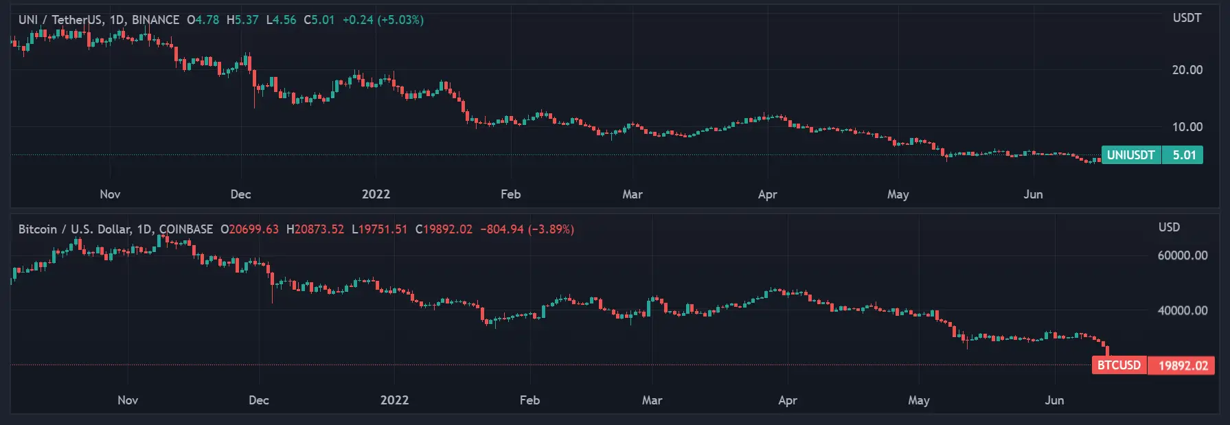Click the UNI change value +0.24 (+5.03%)

pyautogui.click(x=383, y=20)
